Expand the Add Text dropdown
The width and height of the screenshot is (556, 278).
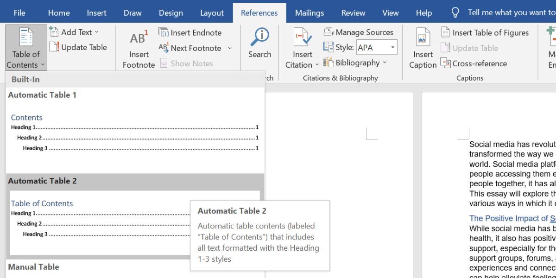[x=96, y=32]
